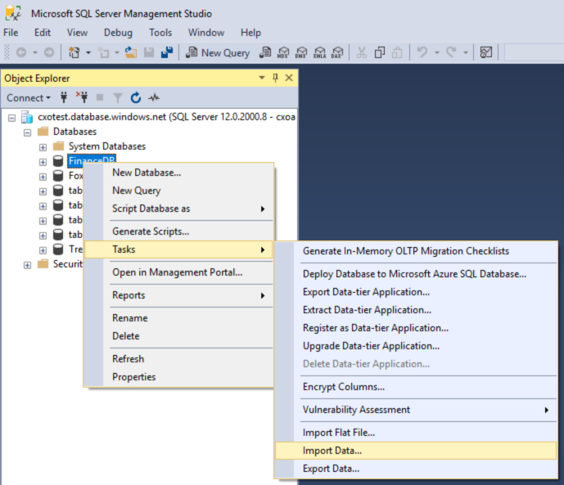Click the Redo arrow icon
564x485 pixels.
pyautogui.click(x=451, y=53)
